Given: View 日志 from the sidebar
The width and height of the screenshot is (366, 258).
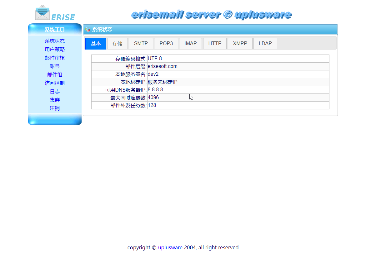Looking at the screenshot, I should coord(55,91).
